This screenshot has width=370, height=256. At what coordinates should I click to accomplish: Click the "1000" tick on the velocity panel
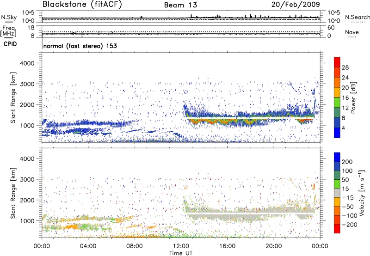(27, 221)
